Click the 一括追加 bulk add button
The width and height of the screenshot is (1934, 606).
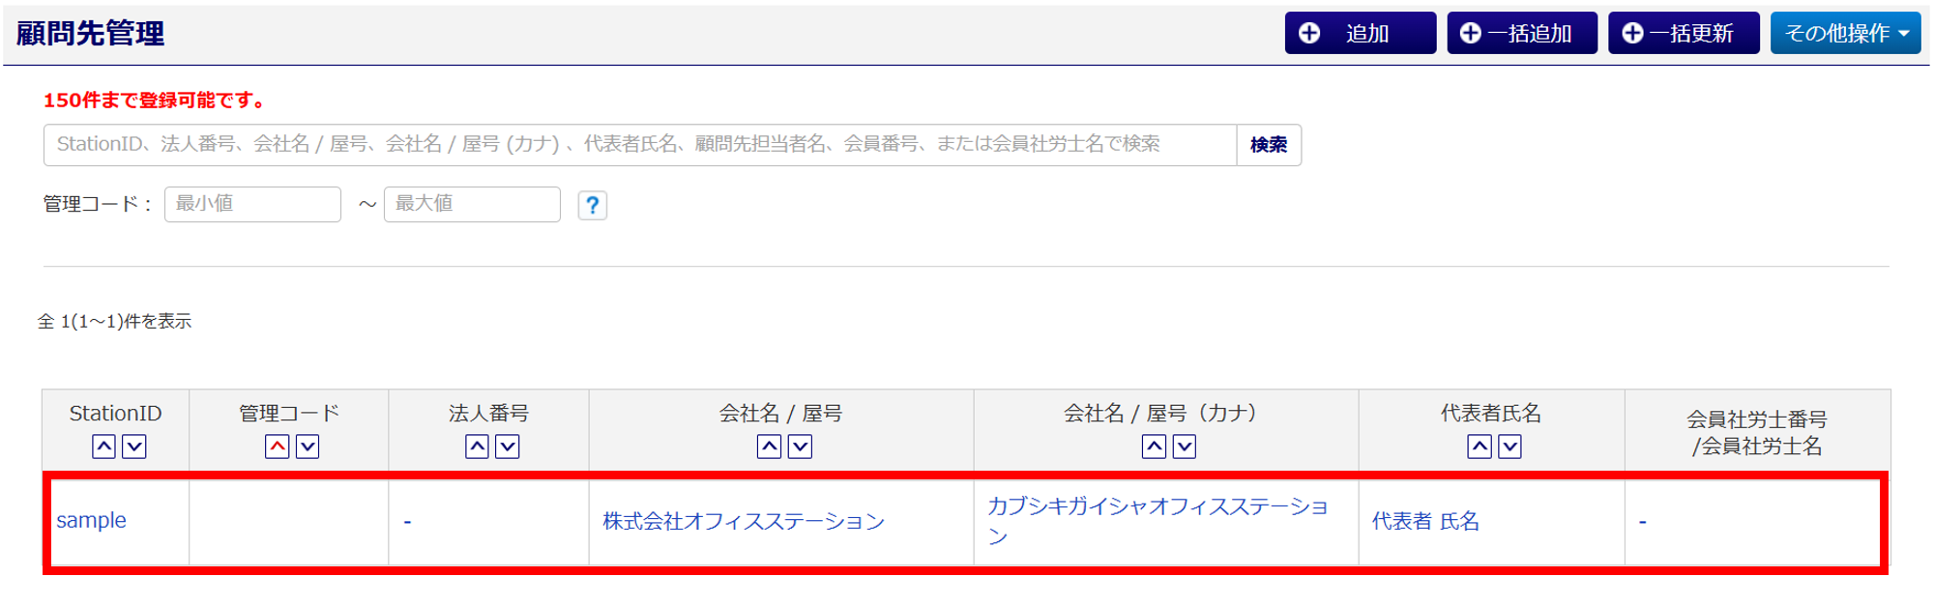coord(1522,33)
